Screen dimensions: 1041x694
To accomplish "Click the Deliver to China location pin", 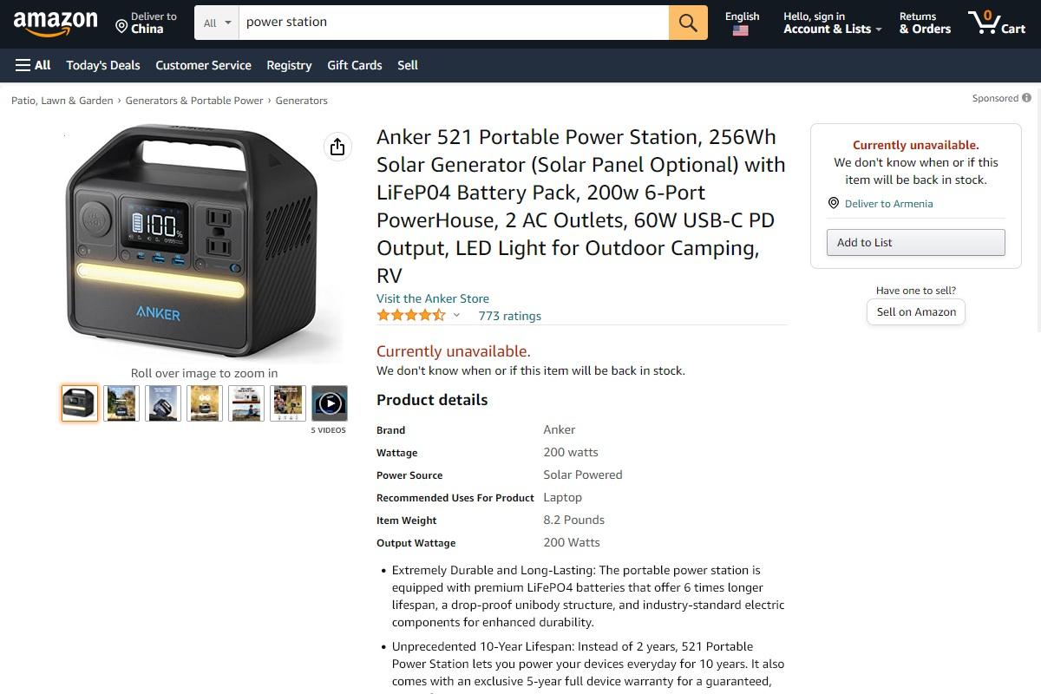I will tap(121, 26).
